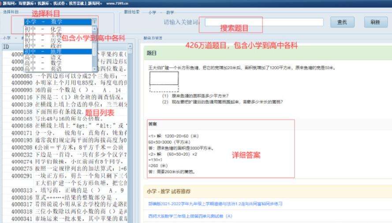Click the question list vertical scrollbar
The image size is (392, 223).
point(130,132)
